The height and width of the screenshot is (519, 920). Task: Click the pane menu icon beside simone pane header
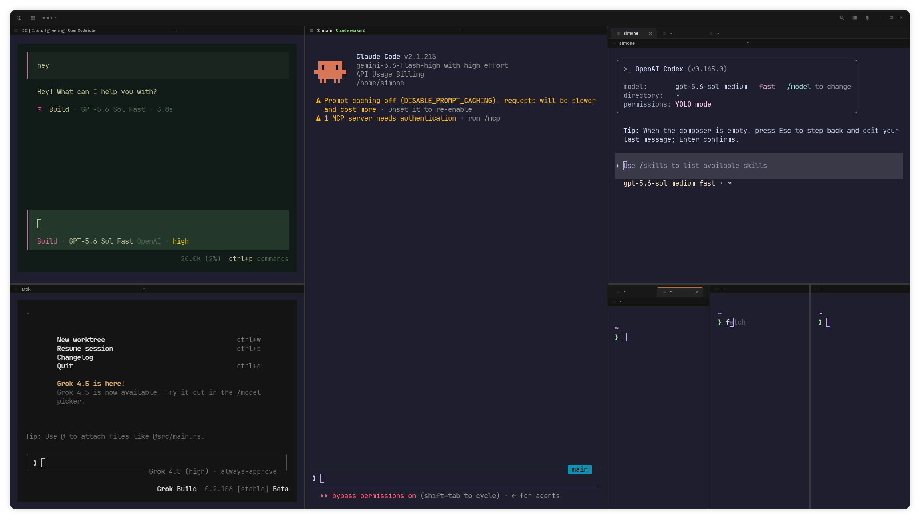pos(614,43)
